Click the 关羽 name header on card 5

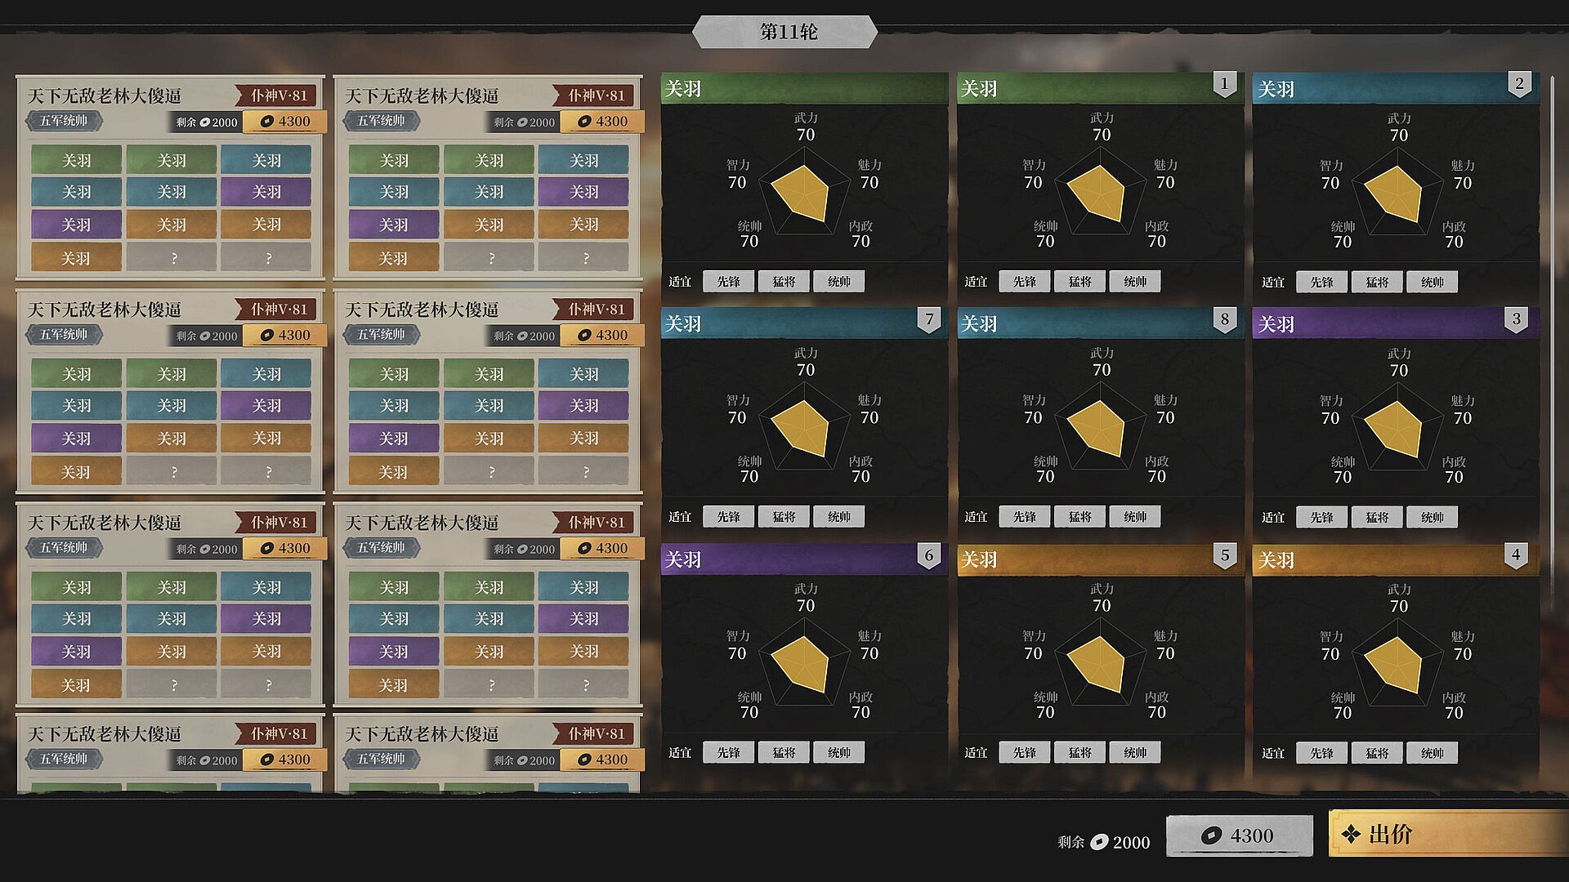[x=1099, y=560]
